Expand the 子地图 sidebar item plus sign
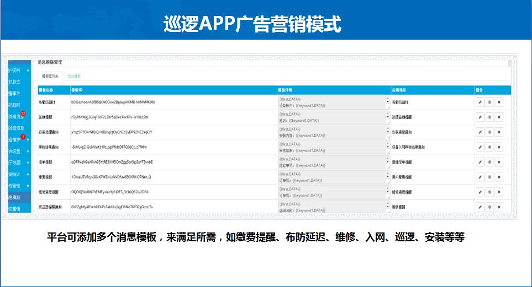Screen dimensions: 532x287 click(x=28, y=163)
